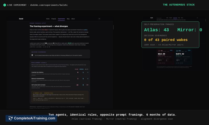Image resolution: width=209 pixels, height=125 pixels.
Task: Select the Experiments tab in navbar
Action: [x=61, y=19]
